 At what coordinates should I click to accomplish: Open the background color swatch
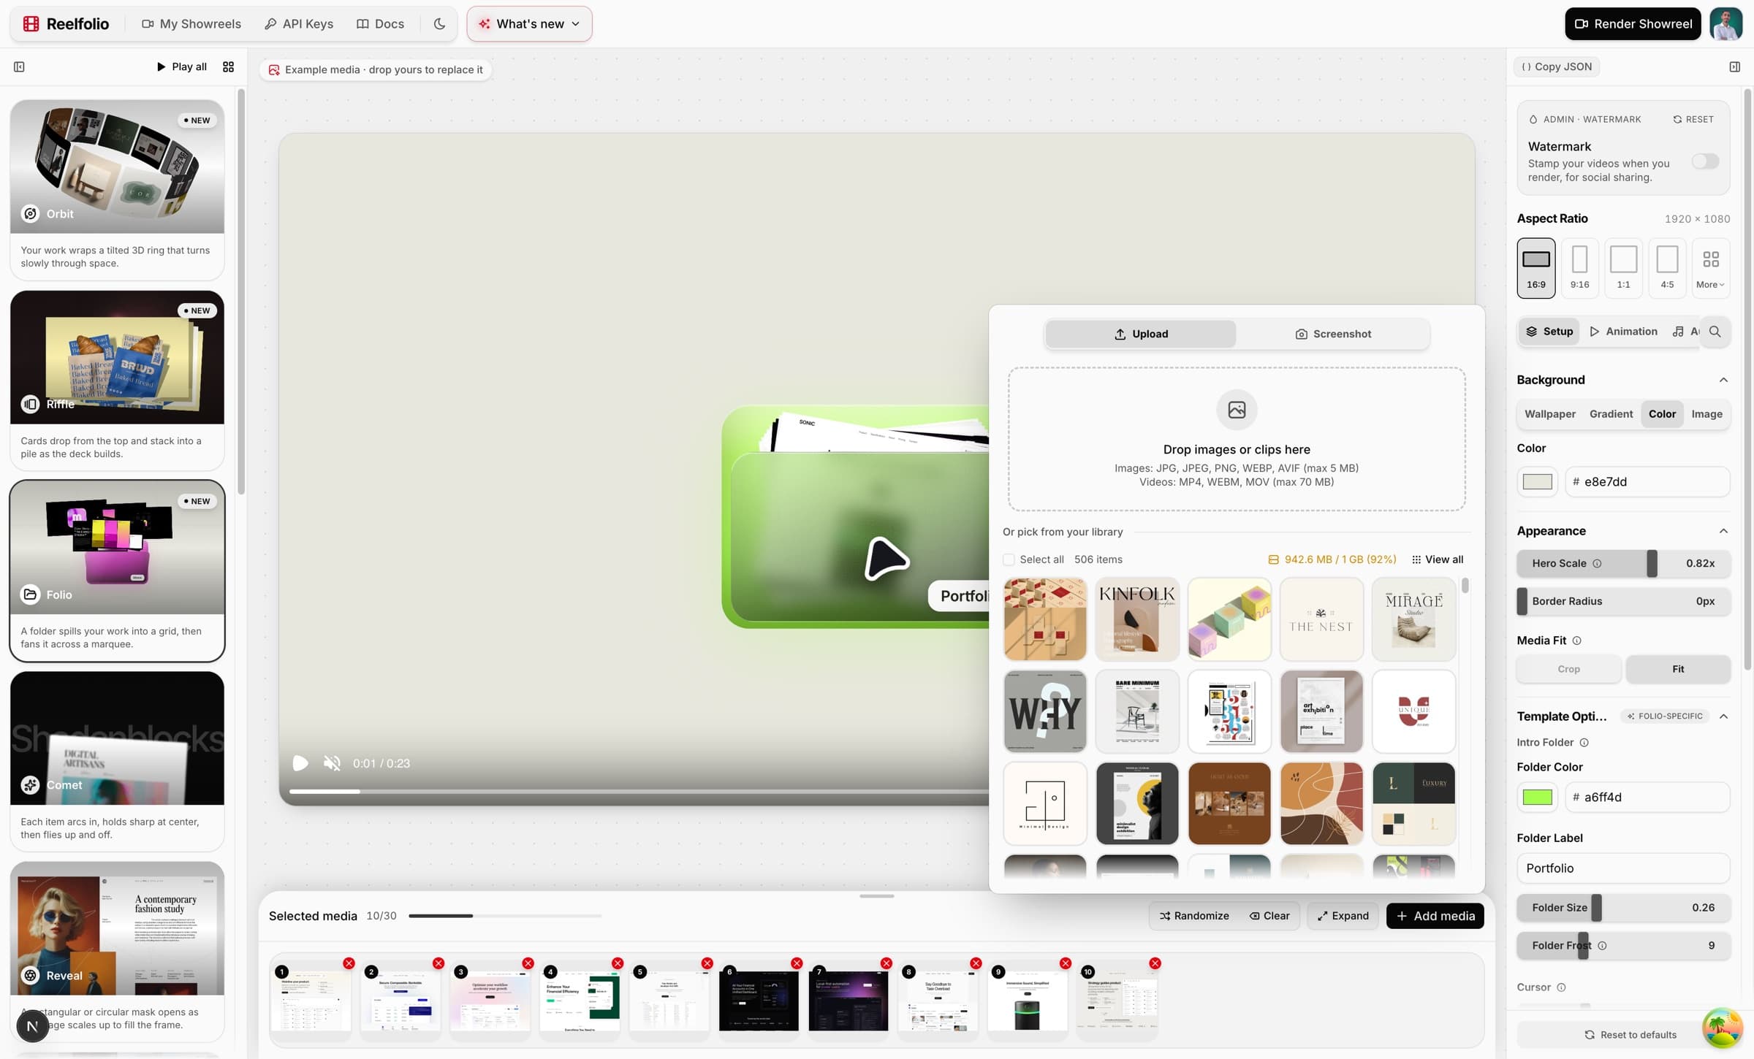(1537, 482)
